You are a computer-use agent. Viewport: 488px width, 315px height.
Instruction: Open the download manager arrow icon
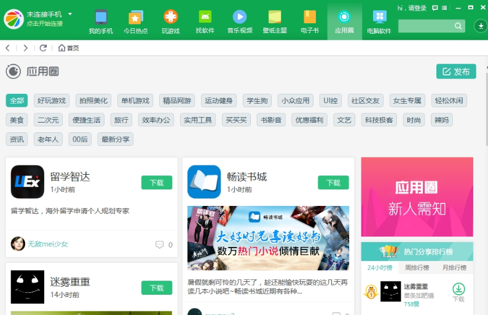(x=481, y=26)
